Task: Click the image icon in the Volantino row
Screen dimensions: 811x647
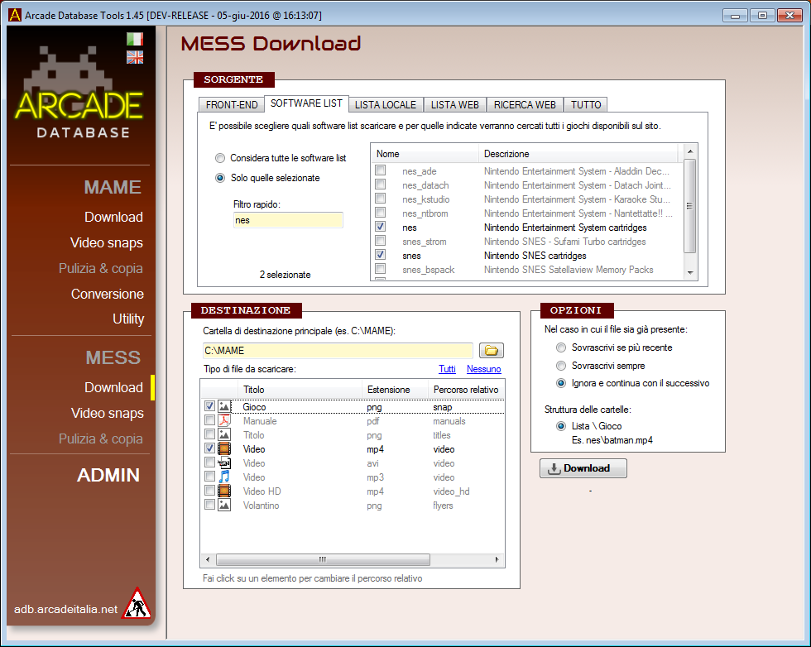Action: coord(224,506)
